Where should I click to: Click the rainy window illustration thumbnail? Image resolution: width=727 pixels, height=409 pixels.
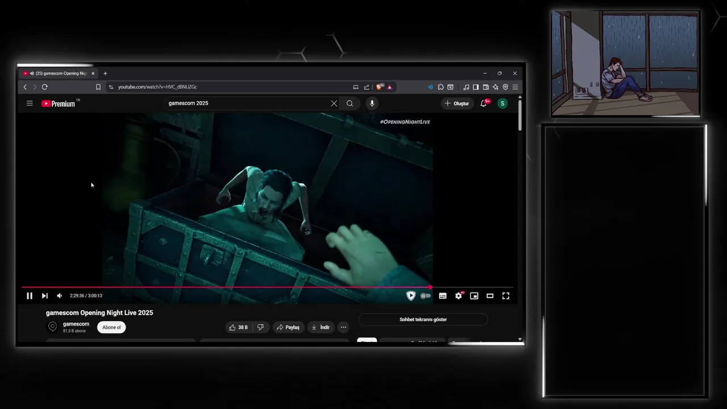point(625,63)
